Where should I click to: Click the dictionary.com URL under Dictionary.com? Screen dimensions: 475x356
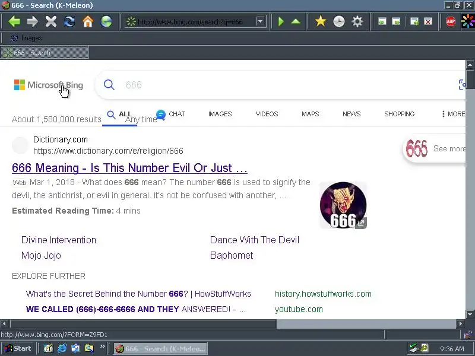click(x=108, y=151)
